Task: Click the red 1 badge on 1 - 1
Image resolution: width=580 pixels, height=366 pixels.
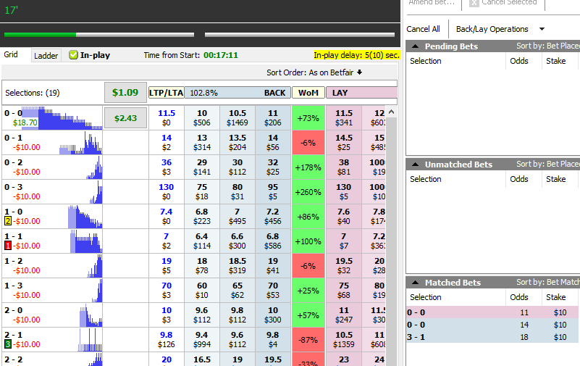Action: (8, 246)
